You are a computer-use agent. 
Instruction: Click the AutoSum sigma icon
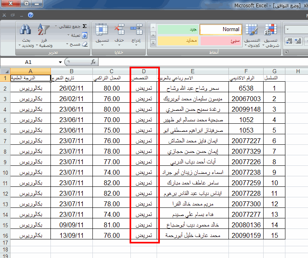click(85, 26)
